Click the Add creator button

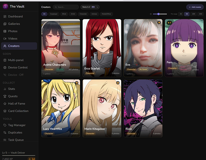(195, 7)
